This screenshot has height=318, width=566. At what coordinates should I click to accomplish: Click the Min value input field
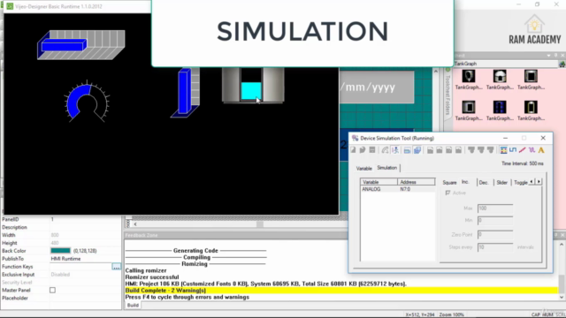495,220
